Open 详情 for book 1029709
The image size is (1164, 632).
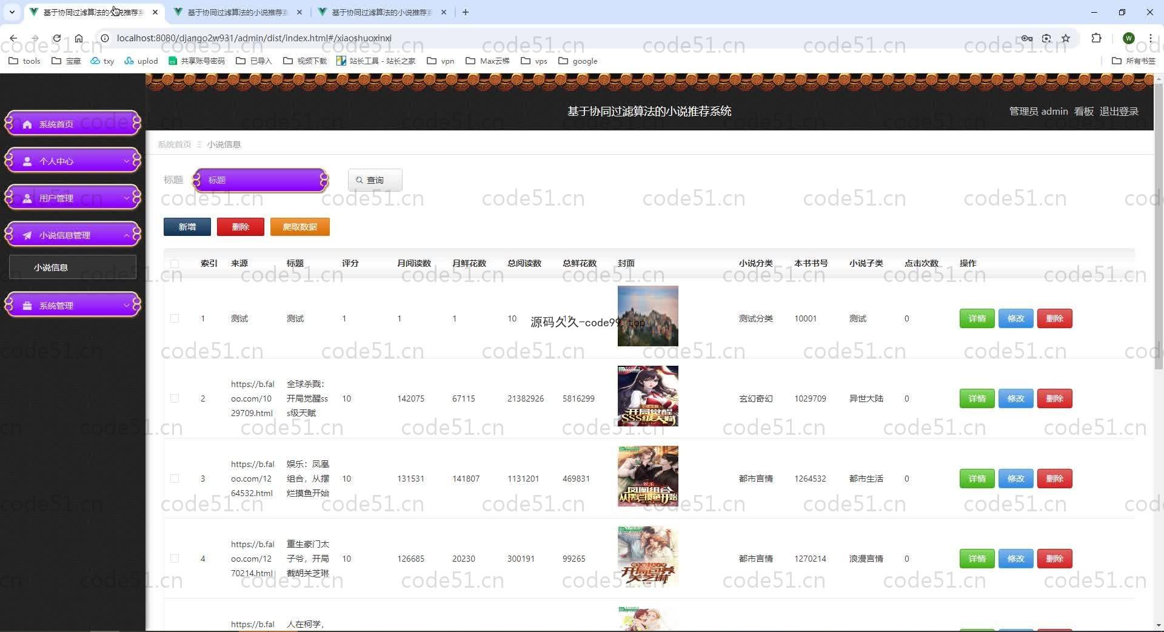pyautogui.click(x=977, y=398)
